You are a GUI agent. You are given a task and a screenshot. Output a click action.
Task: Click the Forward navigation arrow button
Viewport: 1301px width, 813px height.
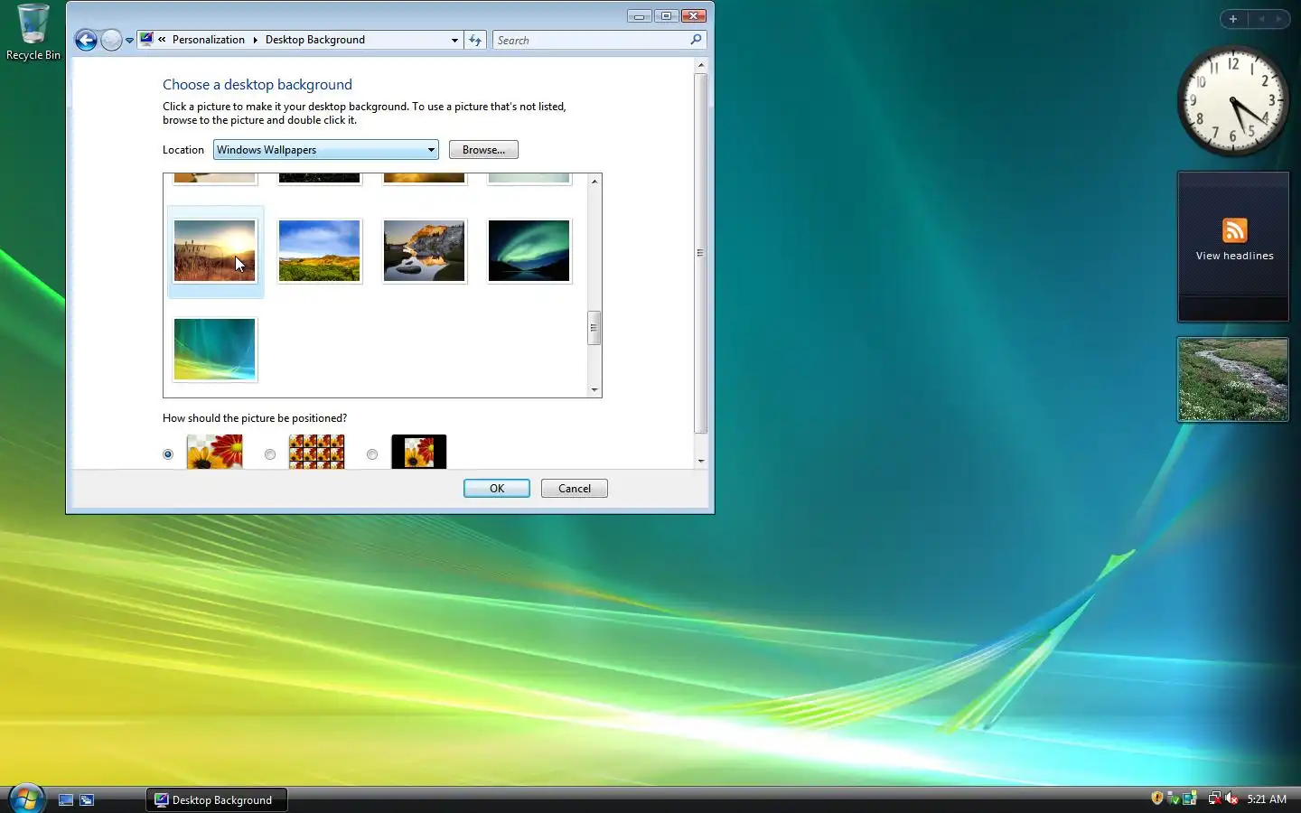[x=111, y=40]
